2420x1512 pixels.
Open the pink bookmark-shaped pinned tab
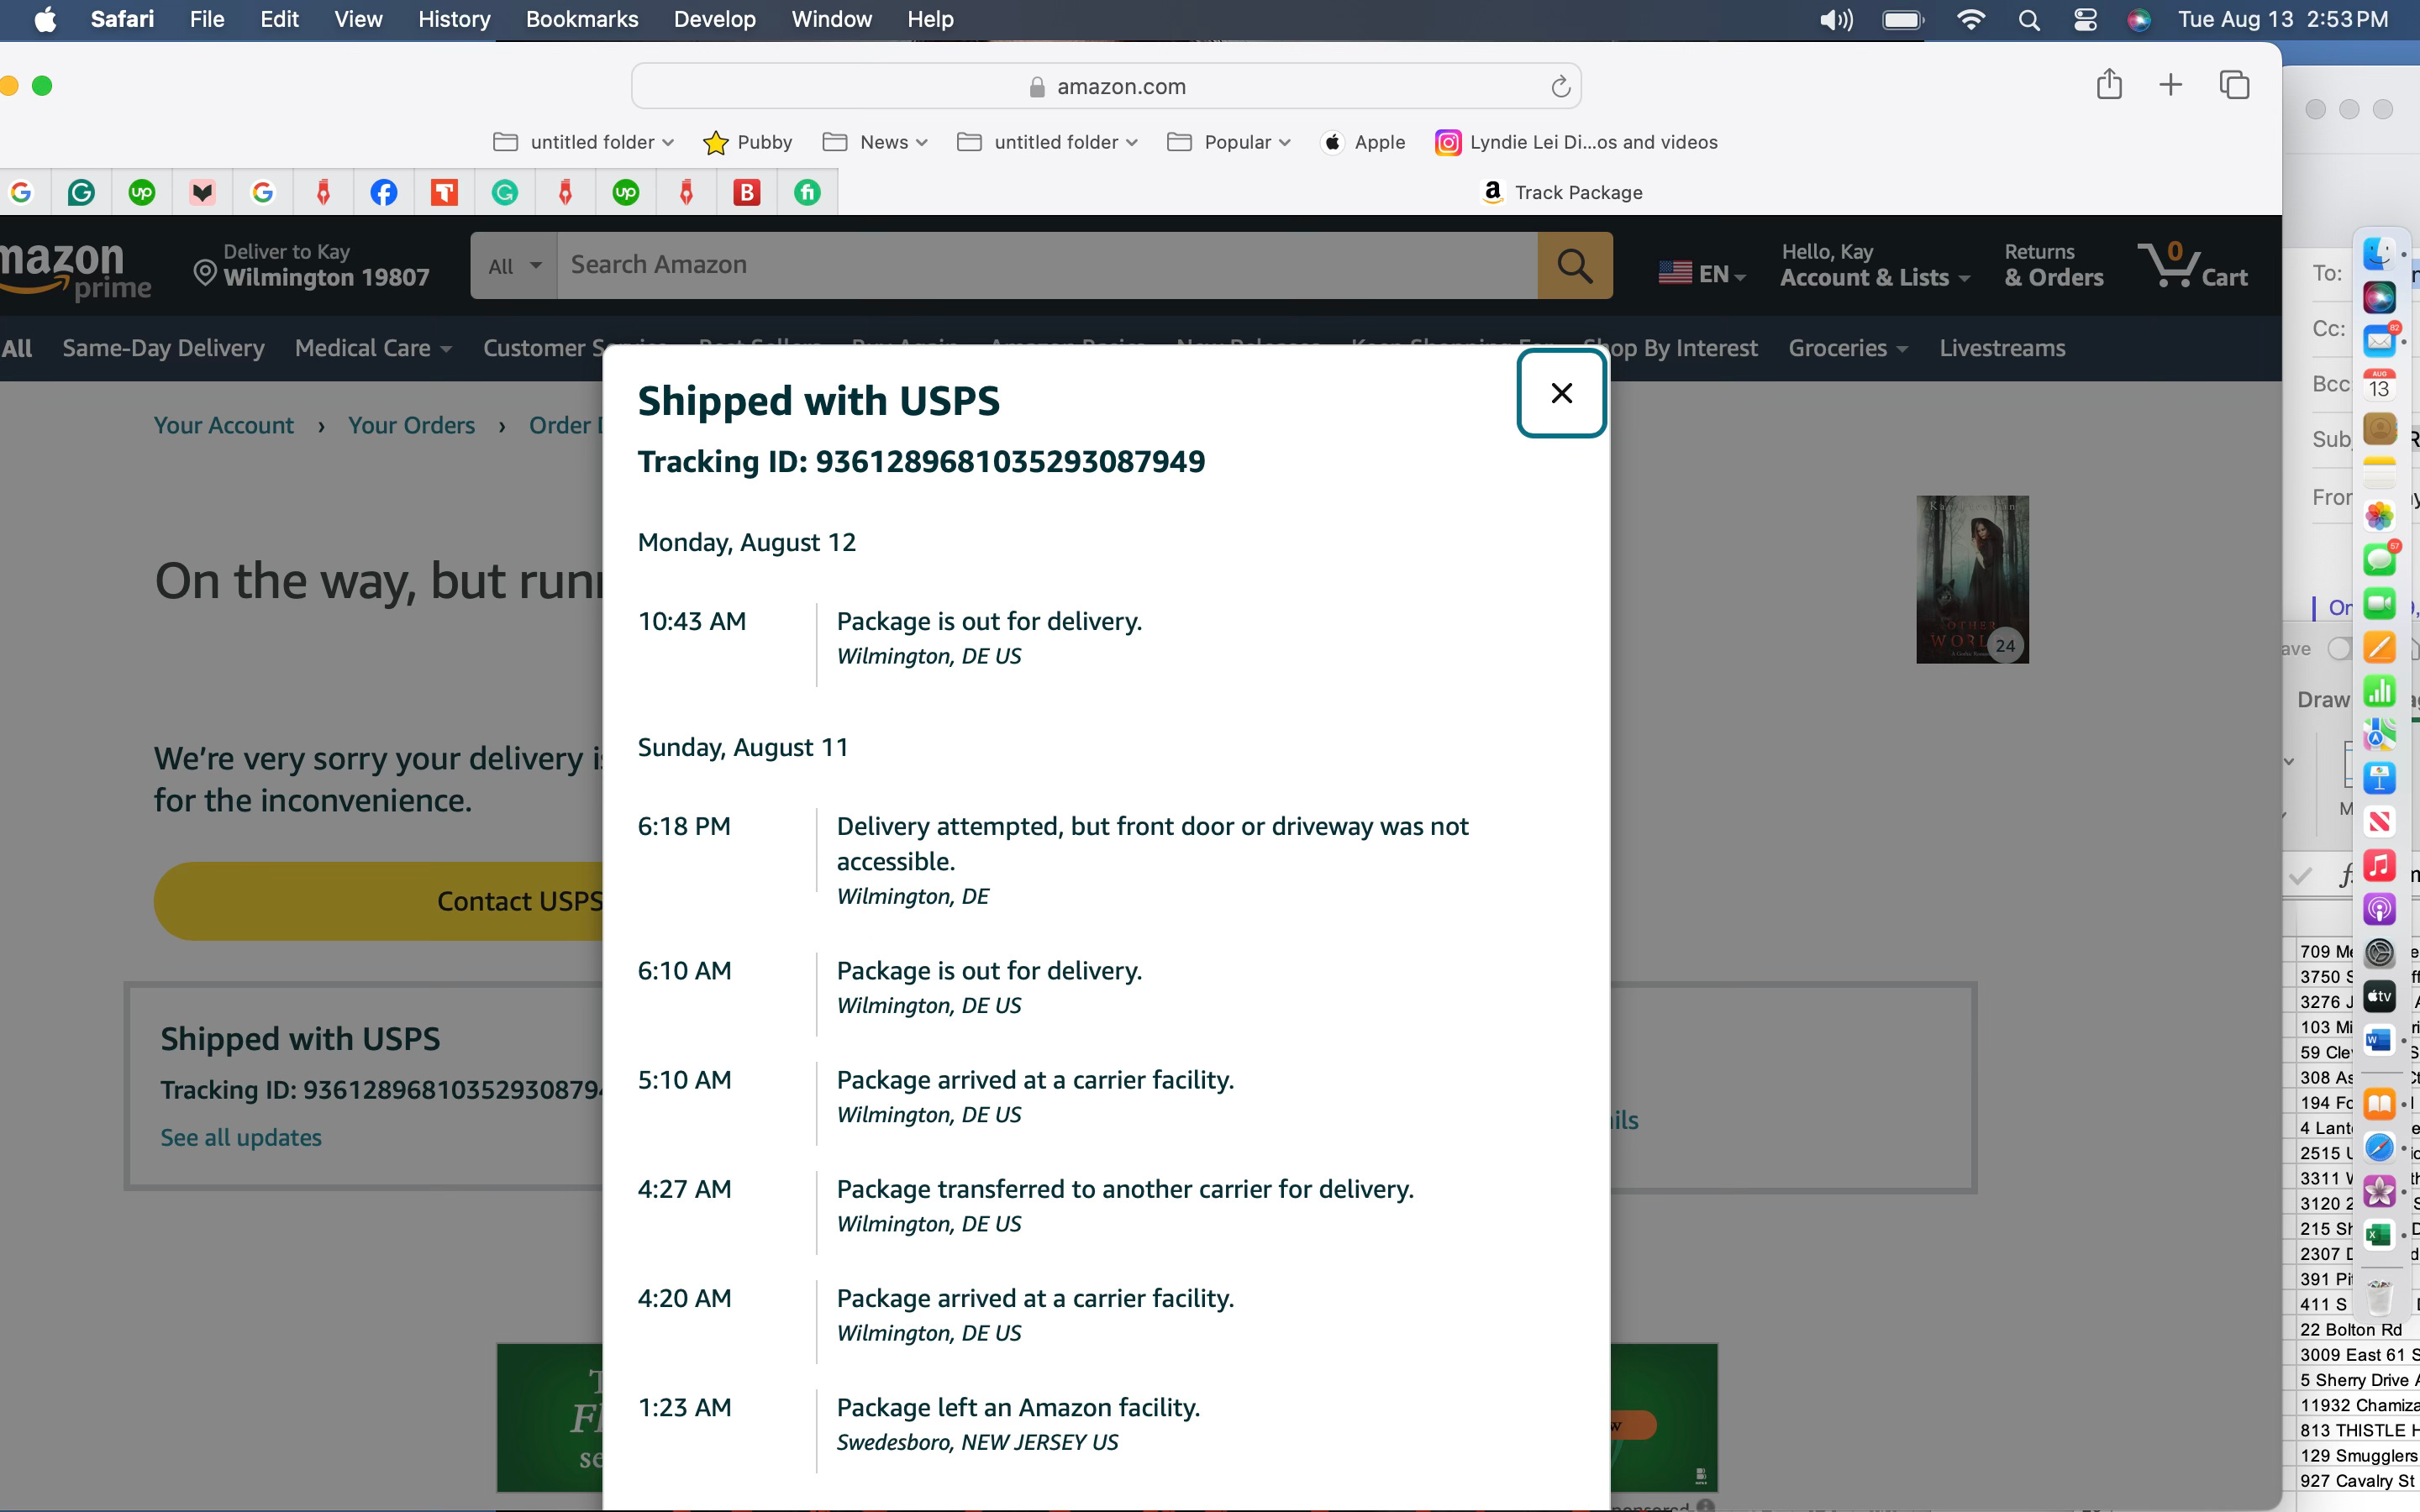(203, 192)
